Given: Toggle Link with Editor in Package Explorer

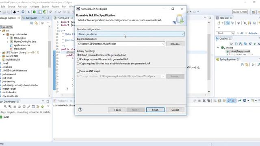Looking at the screenshot, I should 36,23.
